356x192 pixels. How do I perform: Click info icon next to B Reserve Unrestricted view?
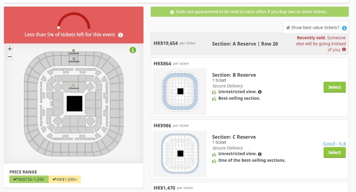click(260, 92)
